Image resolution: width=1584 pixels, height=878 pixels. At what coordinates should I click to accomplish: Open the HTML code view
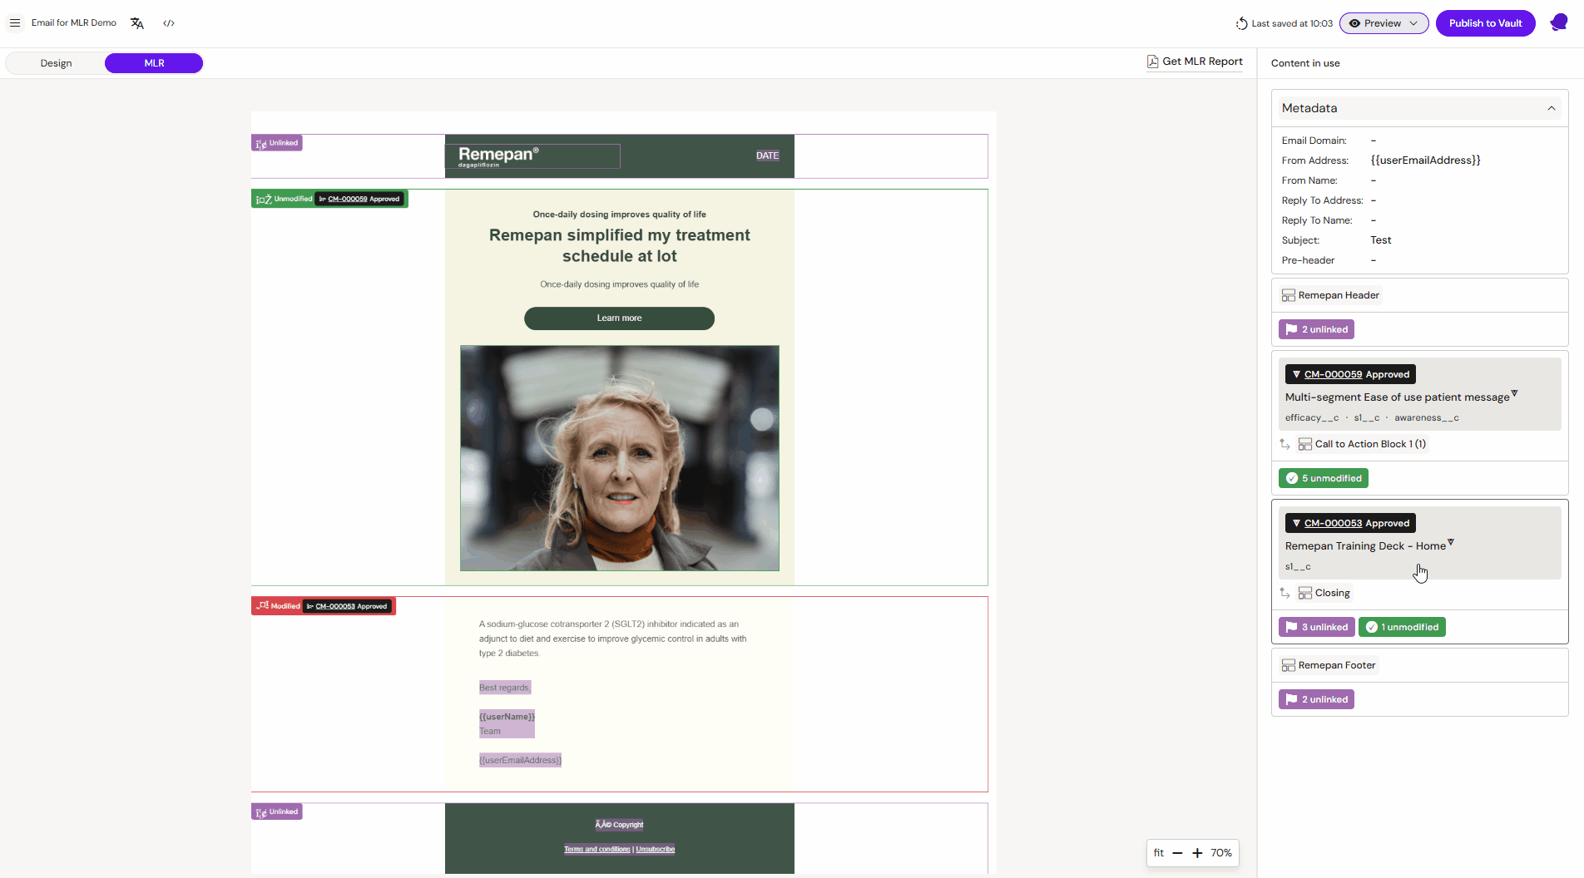point(169,23)
